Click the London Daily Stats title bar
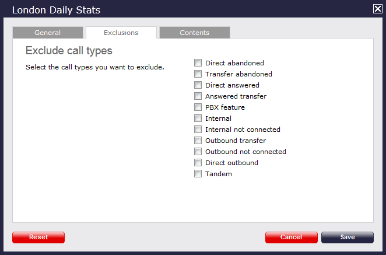 pos(175,9)
